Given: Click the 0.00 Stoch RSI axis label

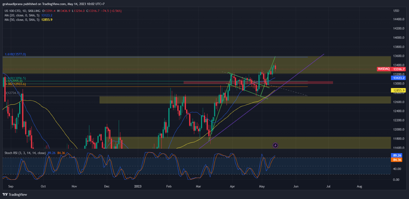Looking at the screenshot, I should (397, 179).
